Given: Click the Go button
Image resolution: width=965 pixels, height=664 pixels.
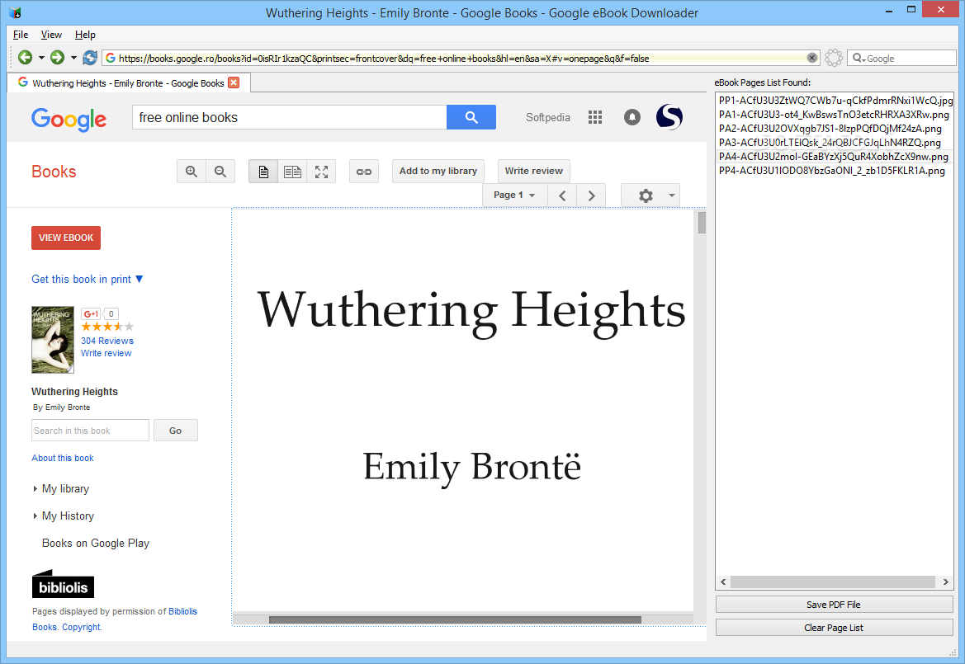Looking at the screenshot, I should point(175,431).
